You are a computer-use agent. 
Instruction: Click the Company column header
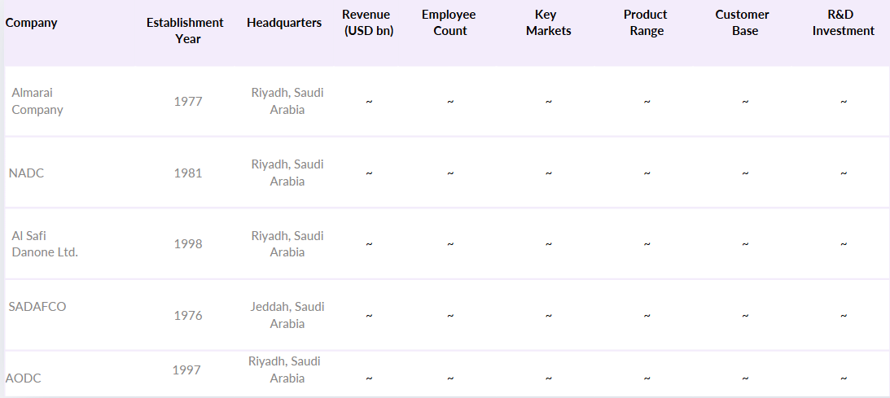[x=32, y=23]
